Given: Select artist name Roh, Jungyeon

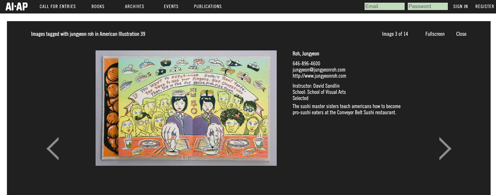Looking at the screenshot, I should (306, 54).
